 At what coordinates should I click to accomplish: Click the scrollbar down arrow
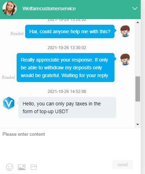138,124
